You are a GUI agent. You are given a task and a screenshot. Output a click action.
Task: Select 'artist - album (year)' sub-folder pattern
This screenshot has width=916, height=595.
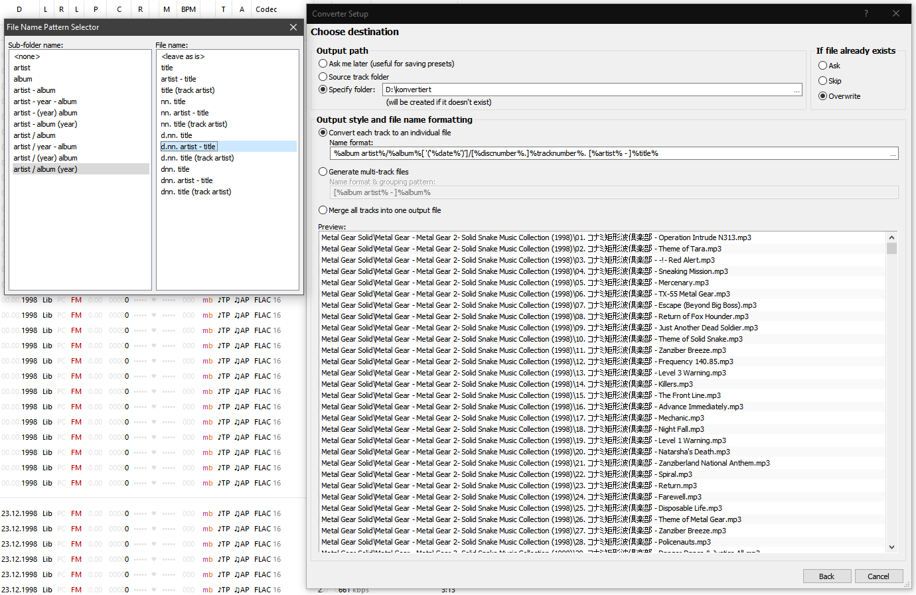(80, 124)
